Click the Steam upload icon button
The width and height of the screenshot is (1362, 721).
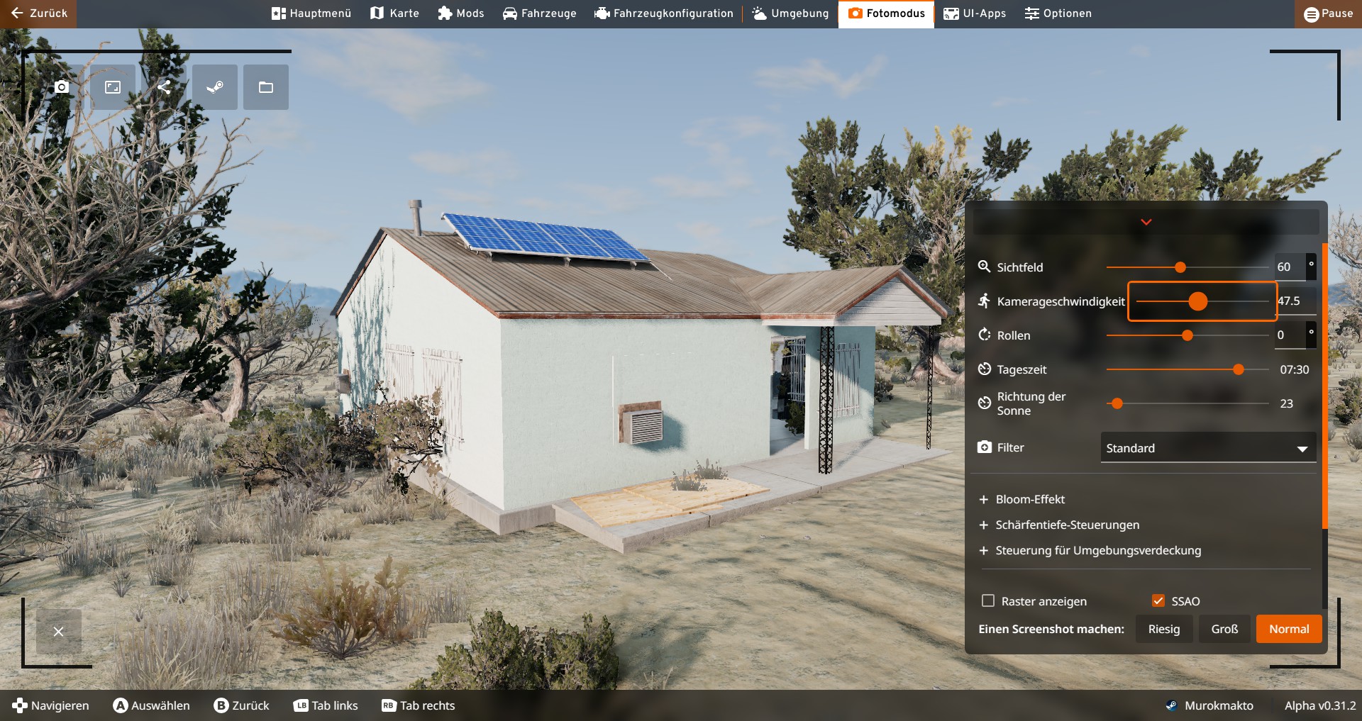click(x=215, y=87)
